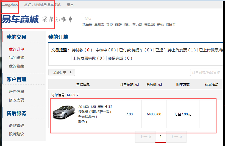The image size is (225, 146).
Task: Click the 订金7.00元 purchase method cell
Action: [x=183, y=114]
